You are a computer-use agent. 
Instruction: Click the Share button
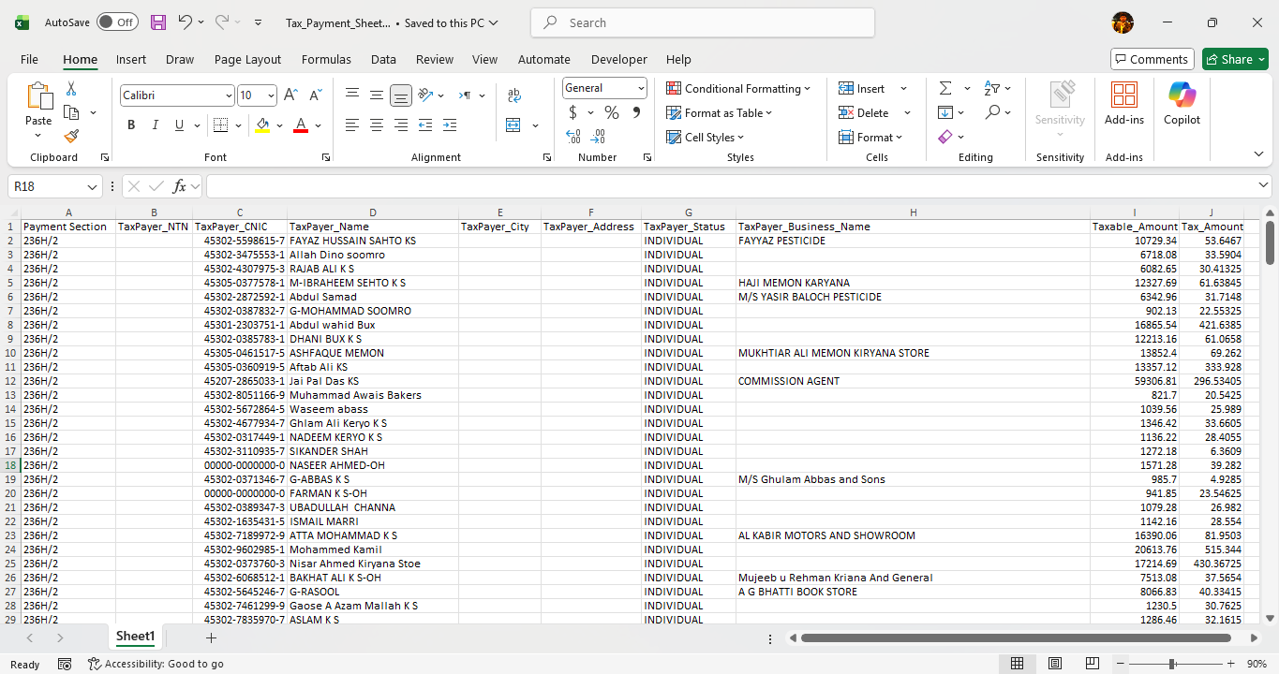tap(1235, 59)
